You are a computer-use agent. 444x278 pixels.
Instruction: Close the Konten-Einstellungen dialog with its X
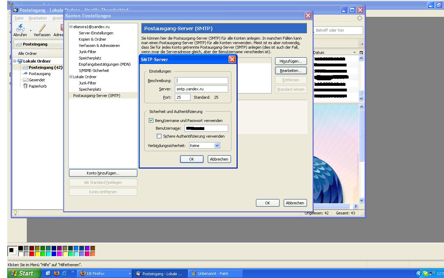[x=308, y=15]
